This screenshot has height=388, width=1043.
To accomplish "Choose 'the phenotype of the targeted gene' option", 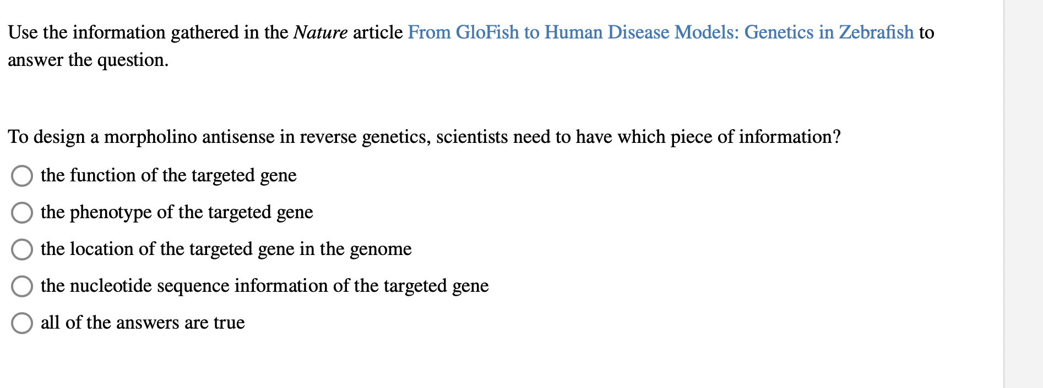I will [x=21, y=213].
